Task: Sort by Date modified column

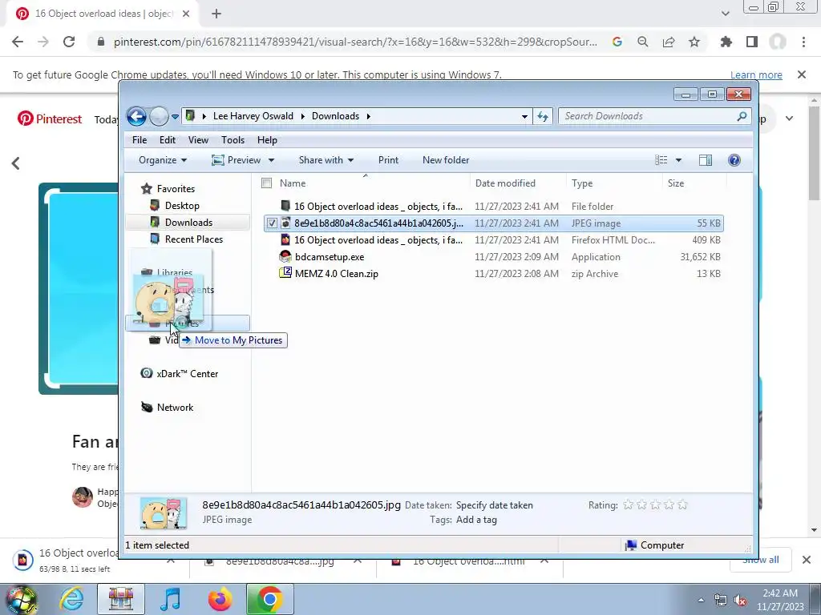Action: click(x=505, y=183)
